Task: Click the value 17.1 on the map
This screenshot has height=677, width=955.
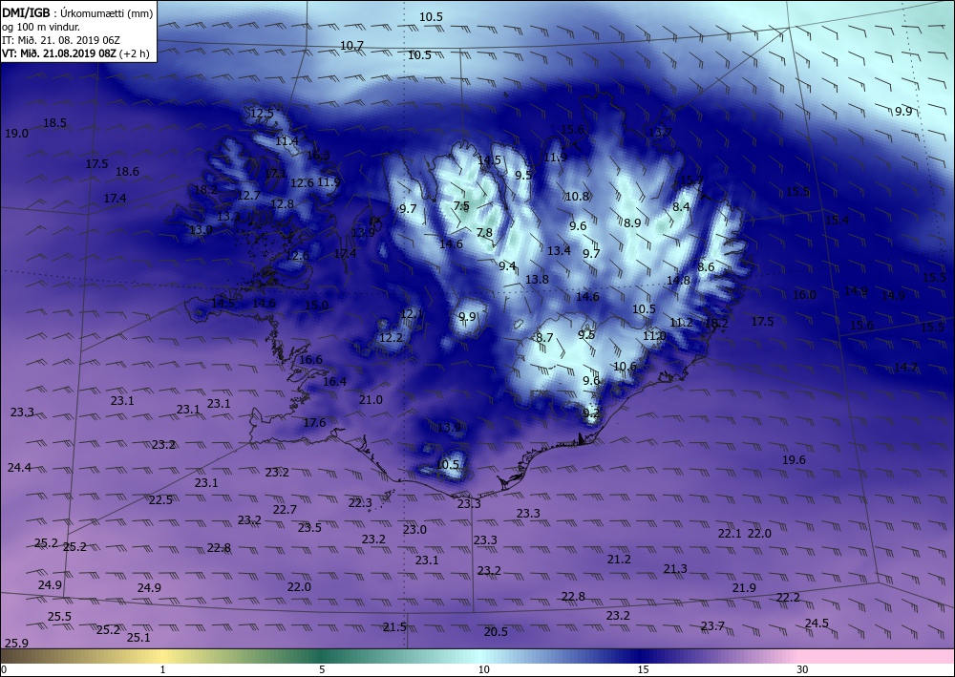Action: tap(275, 174)
